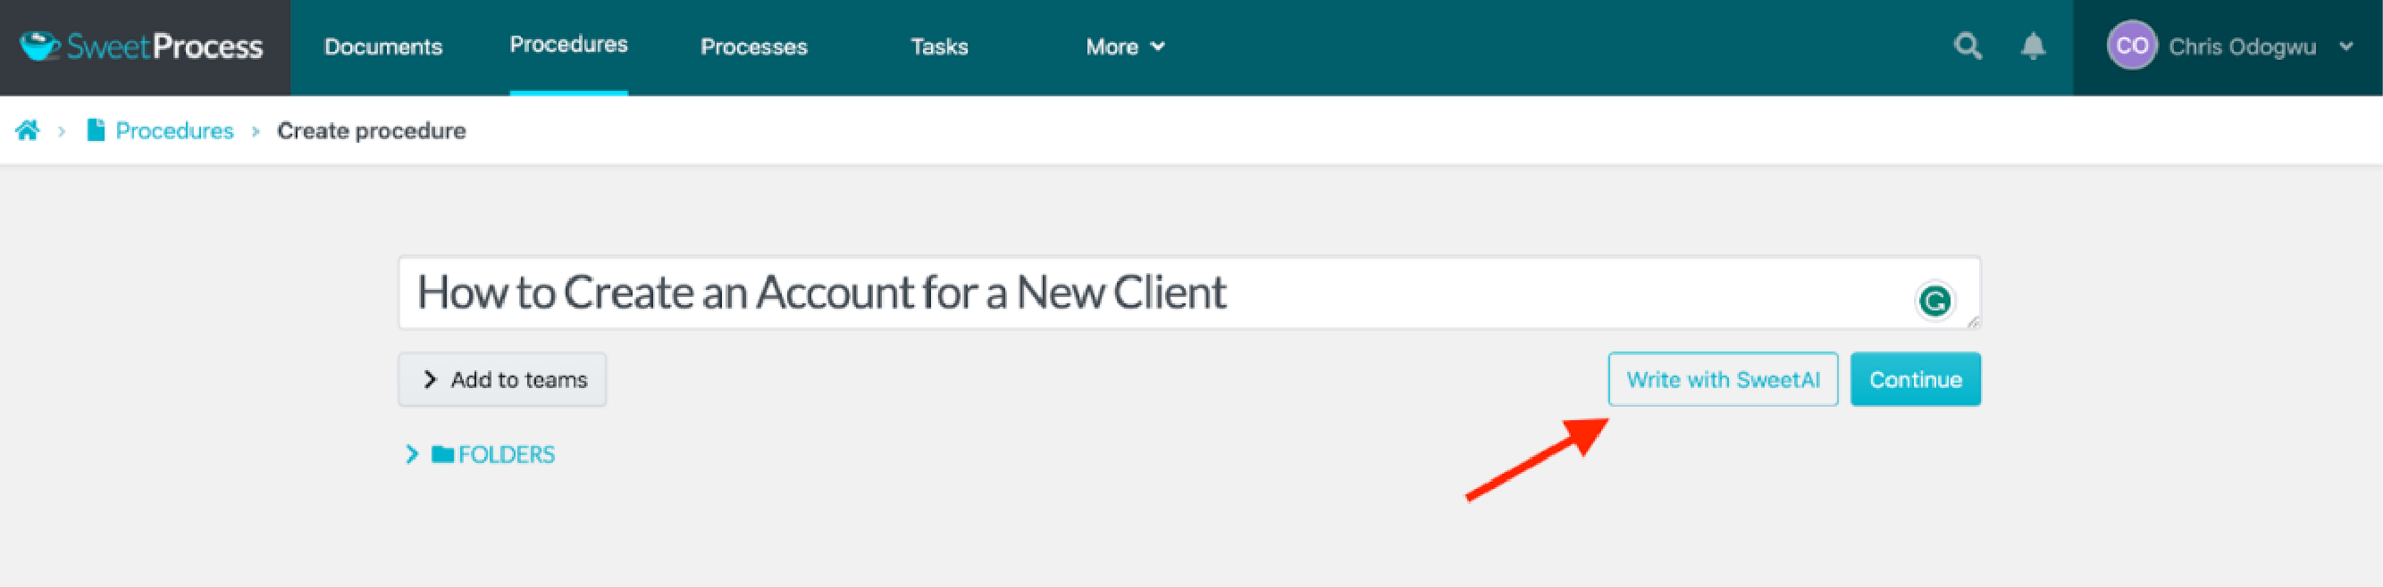Click the Grammarly icon in title field
Viewport: 2383px width, 587px height.
tap(1934, 300)
